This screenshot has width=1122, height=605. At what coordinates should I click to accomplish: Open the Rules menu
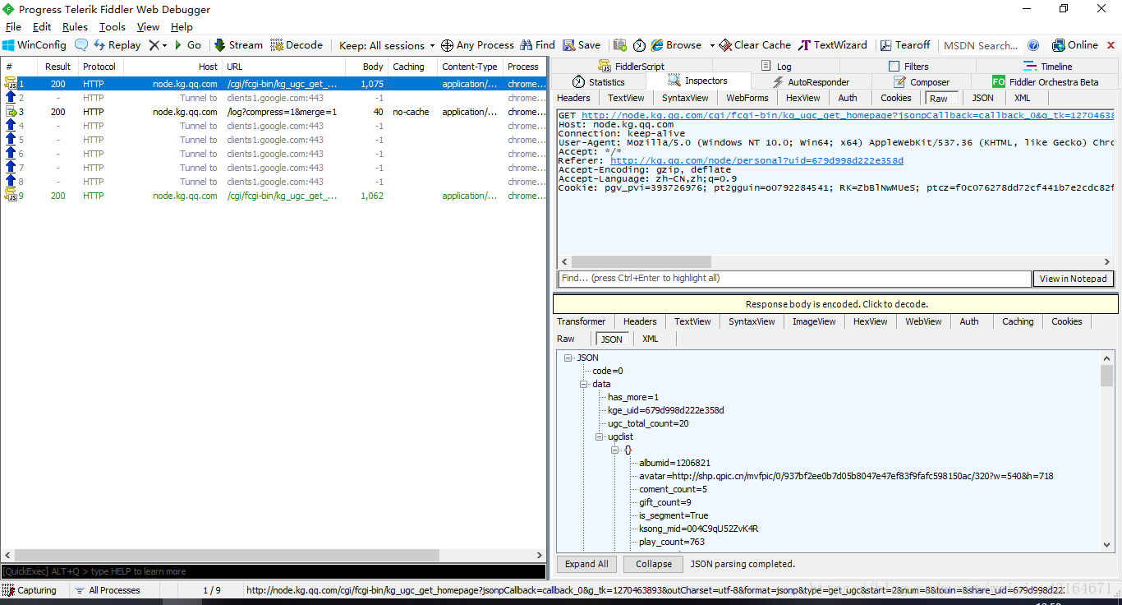point(75,27)
